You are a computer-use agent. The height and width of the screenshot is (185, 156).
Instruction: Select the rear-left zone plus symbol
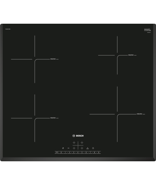click(x=74, y=143)
